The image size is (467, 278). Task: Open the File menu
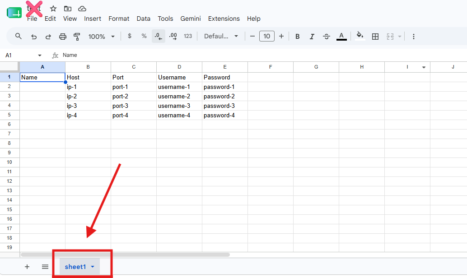pyautogui.click(x=32, y=19)
